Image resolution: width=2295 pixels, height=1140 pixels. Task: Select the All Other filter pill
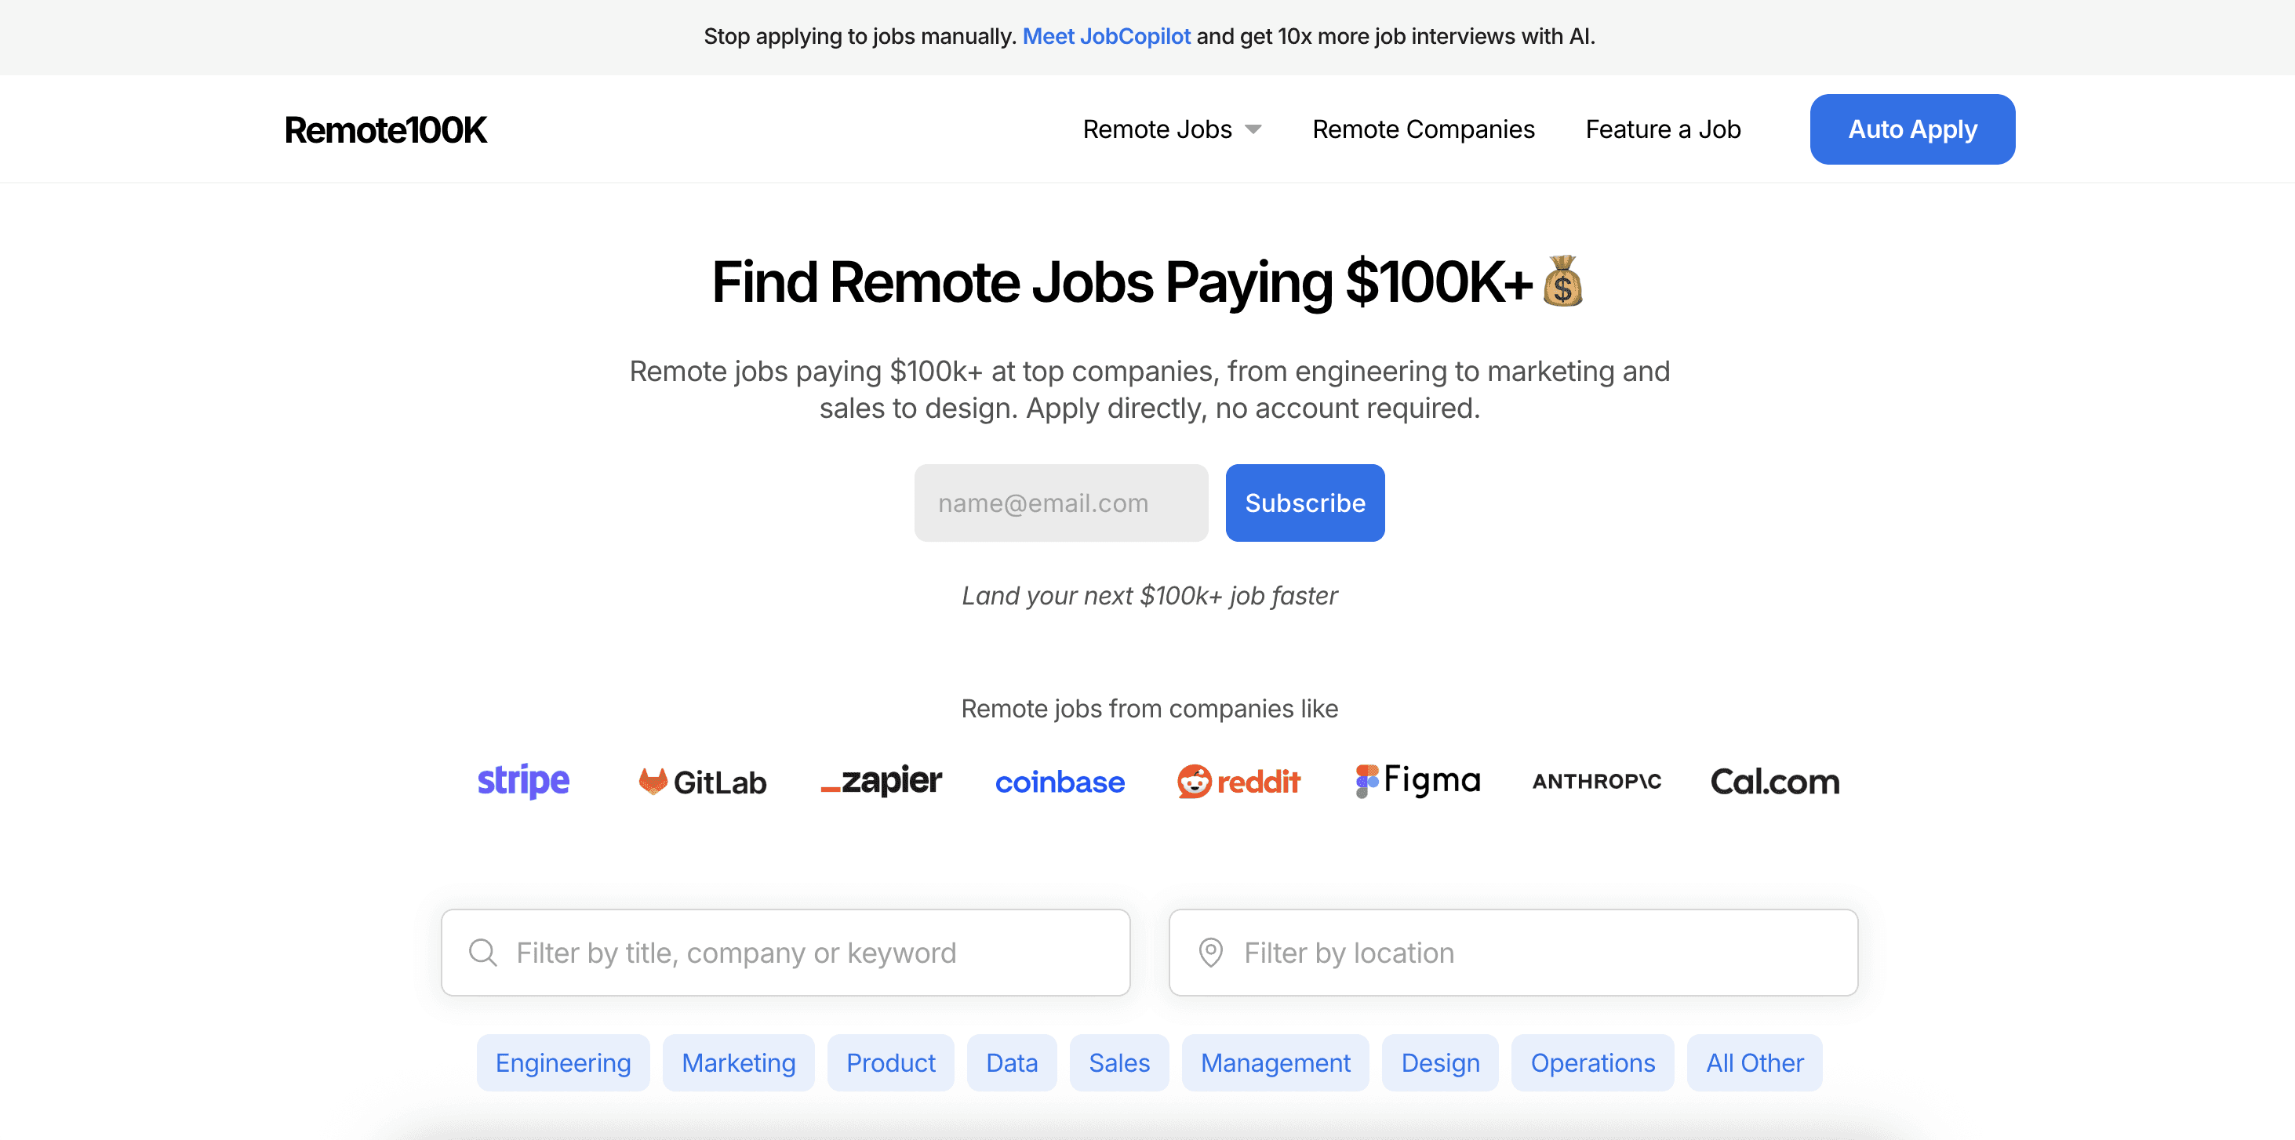(1755, 1062)
